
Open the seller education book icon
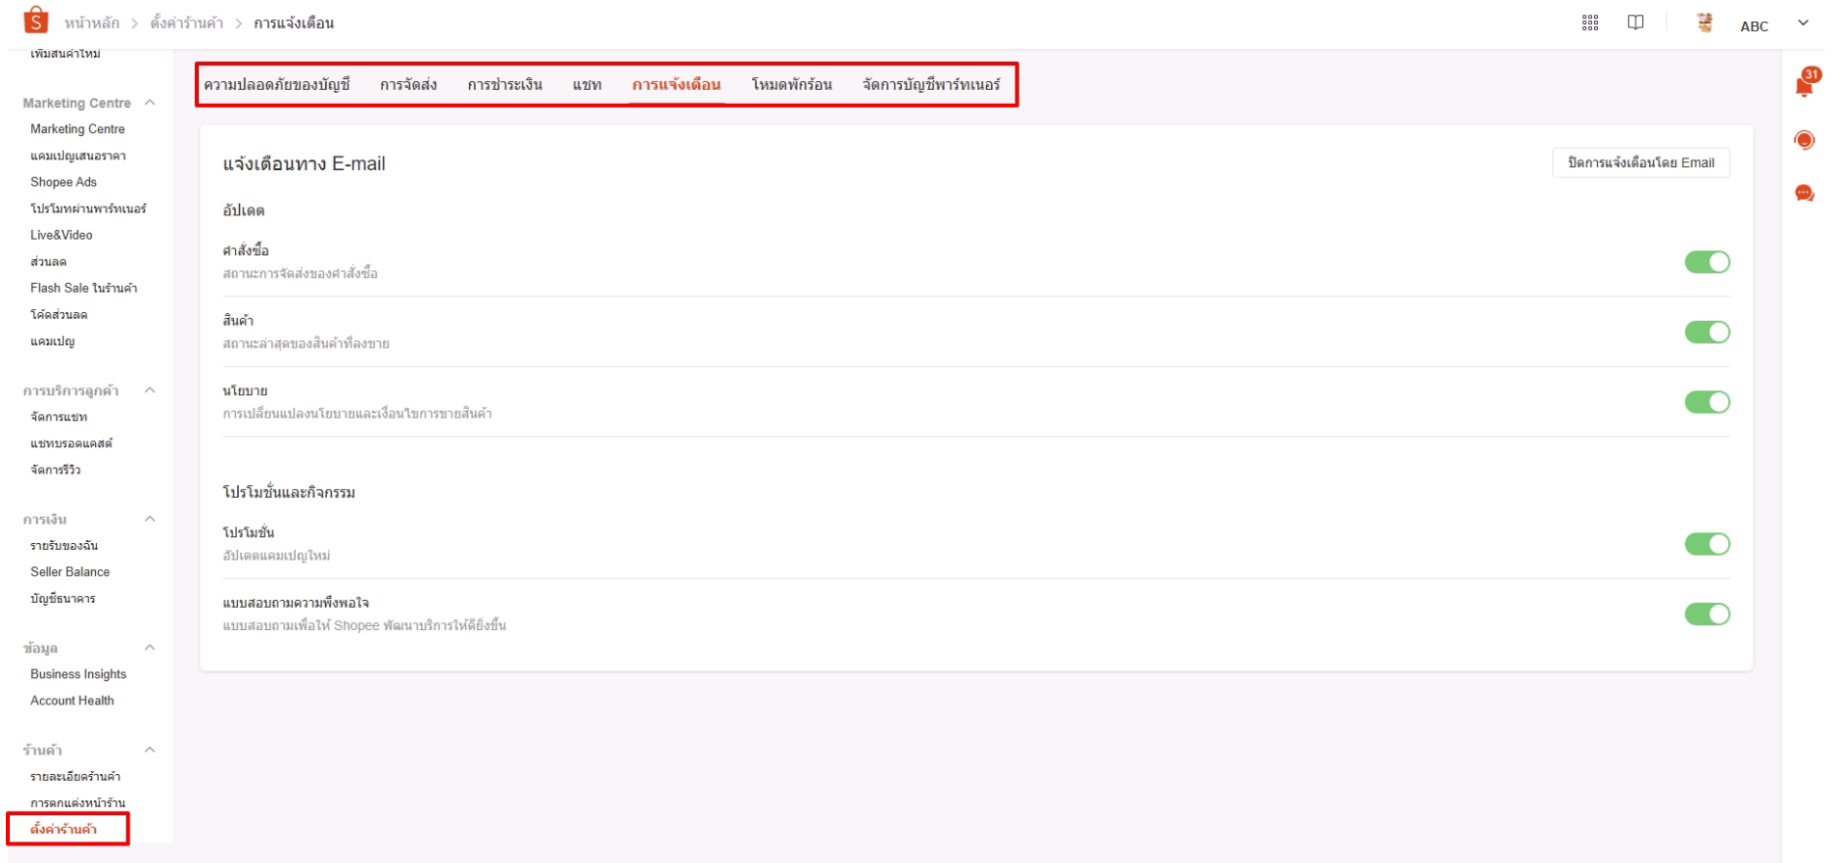tap(1635, 23)
